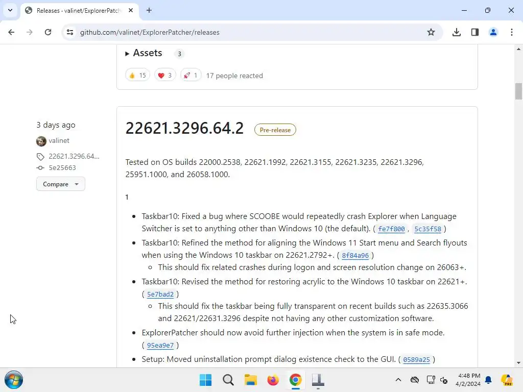Open the pinned computer app on the taskbar
This screenshot has height=392, width=523.
(318, 380)
